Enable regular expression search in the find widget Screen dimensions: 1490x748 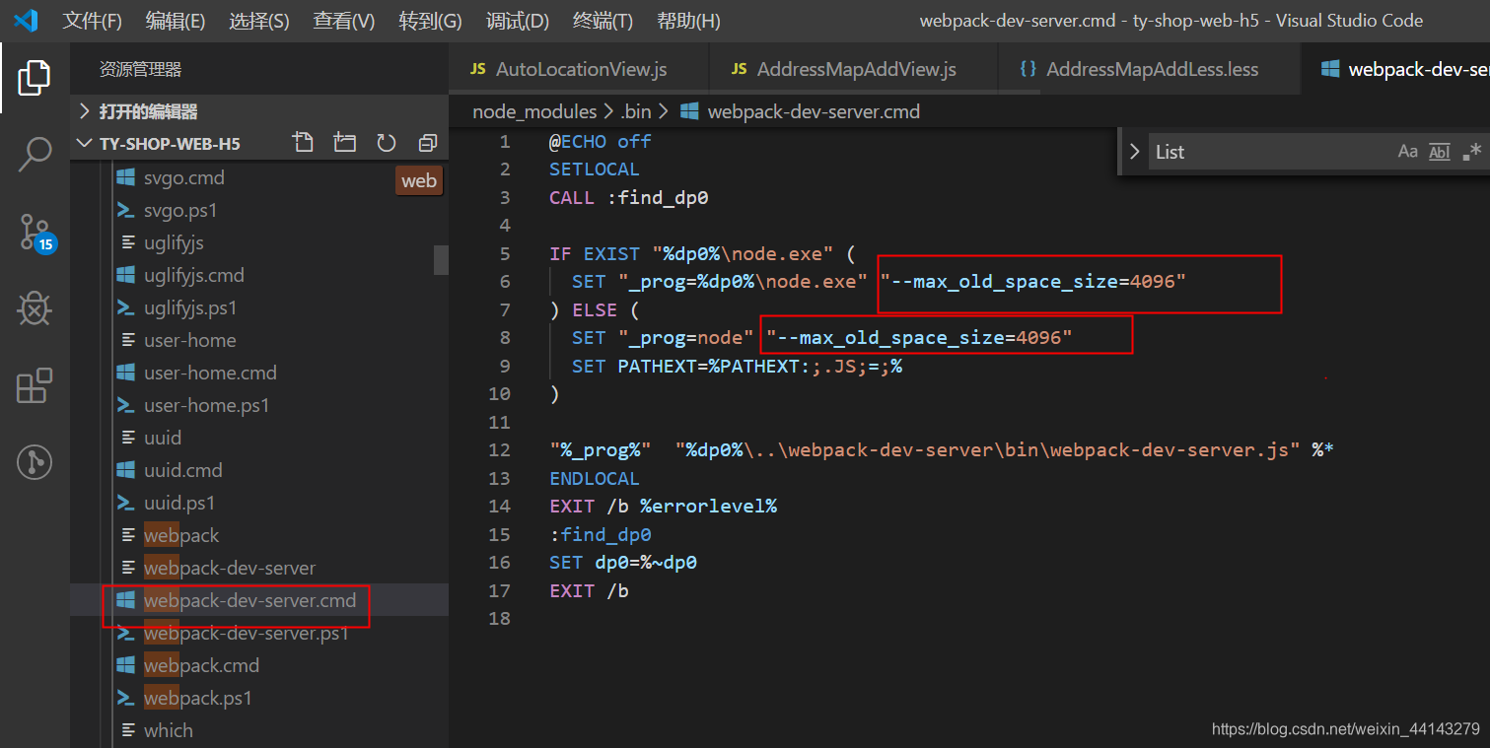(1471, 151)
